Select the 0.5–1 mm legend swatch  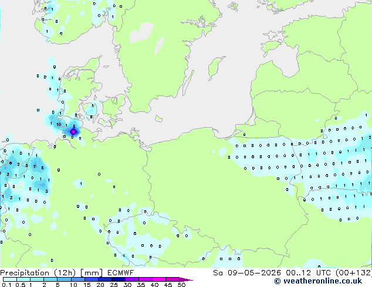(x=23, y=279)
